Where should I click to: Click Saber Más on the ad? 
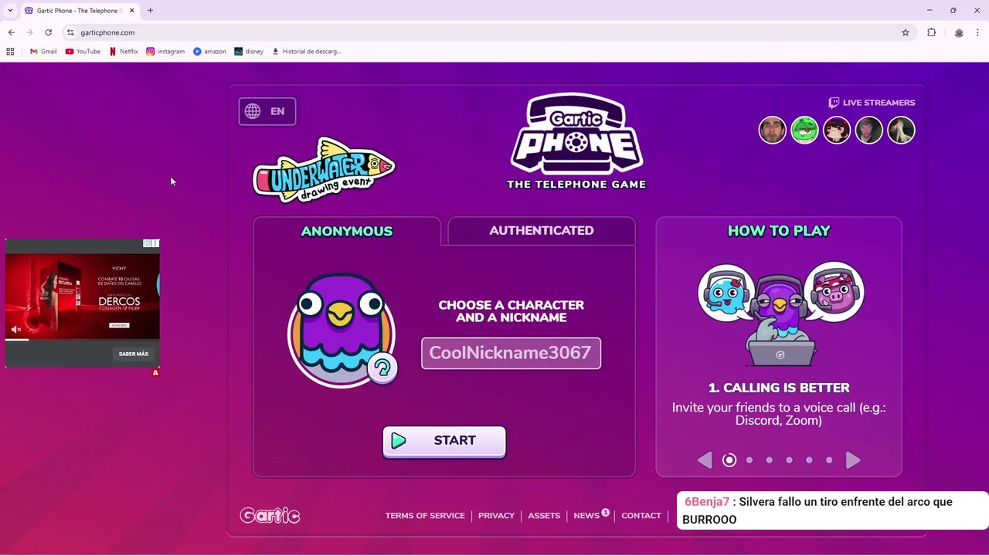(x=134, y=354)
